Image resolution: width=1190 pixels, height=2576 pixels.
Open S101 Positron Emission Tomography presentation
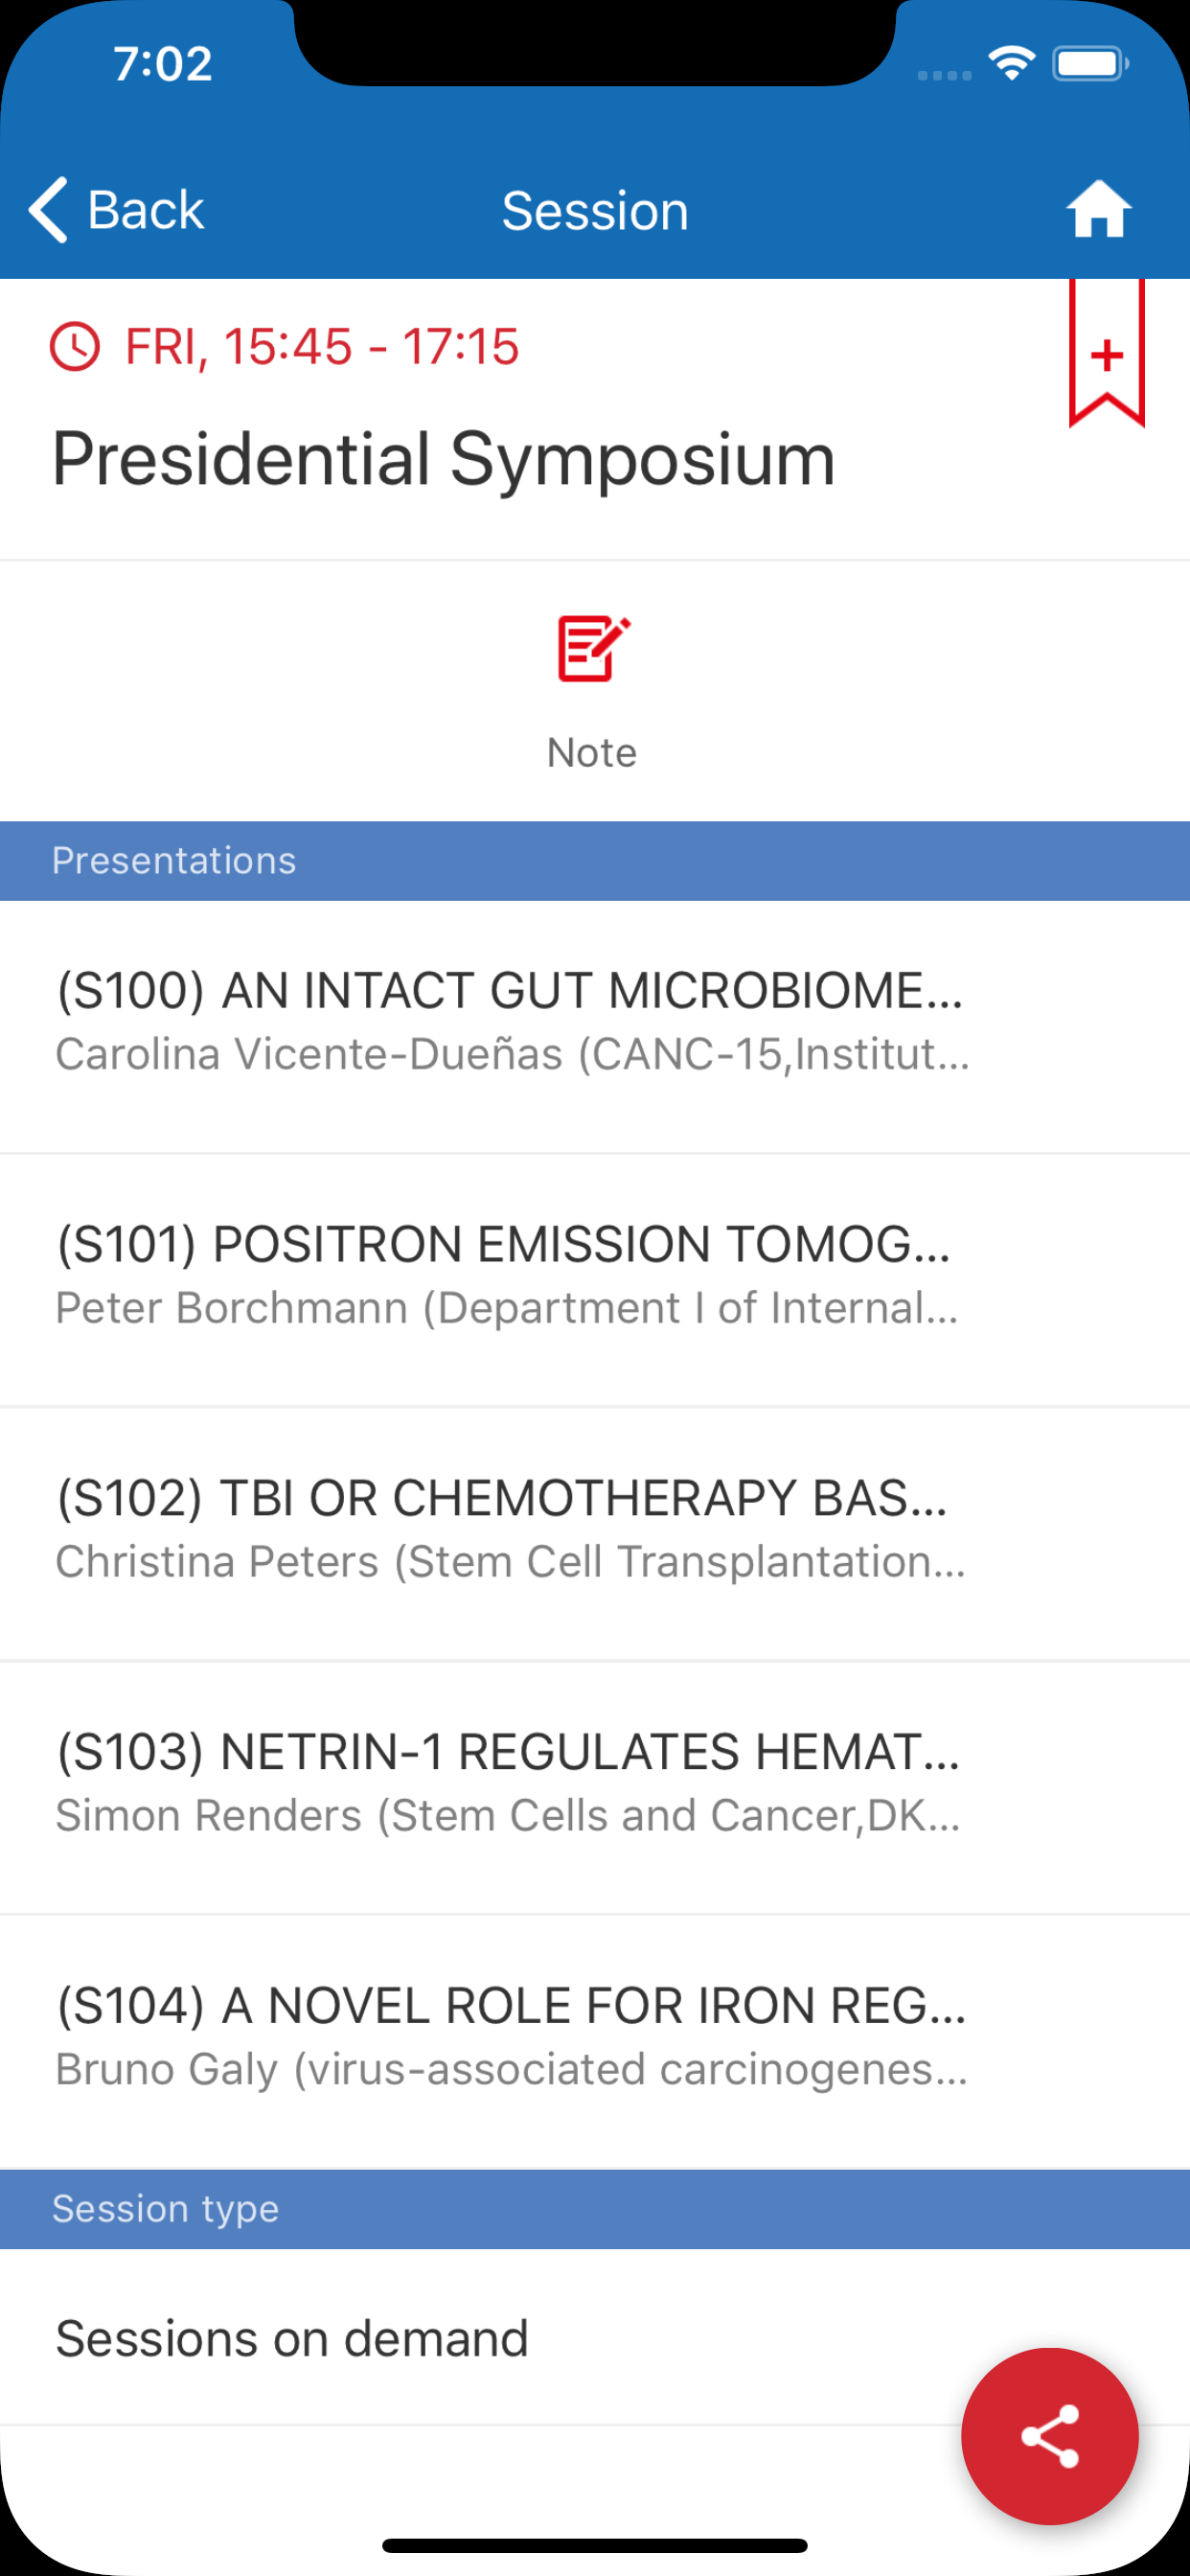point(505,1274)
